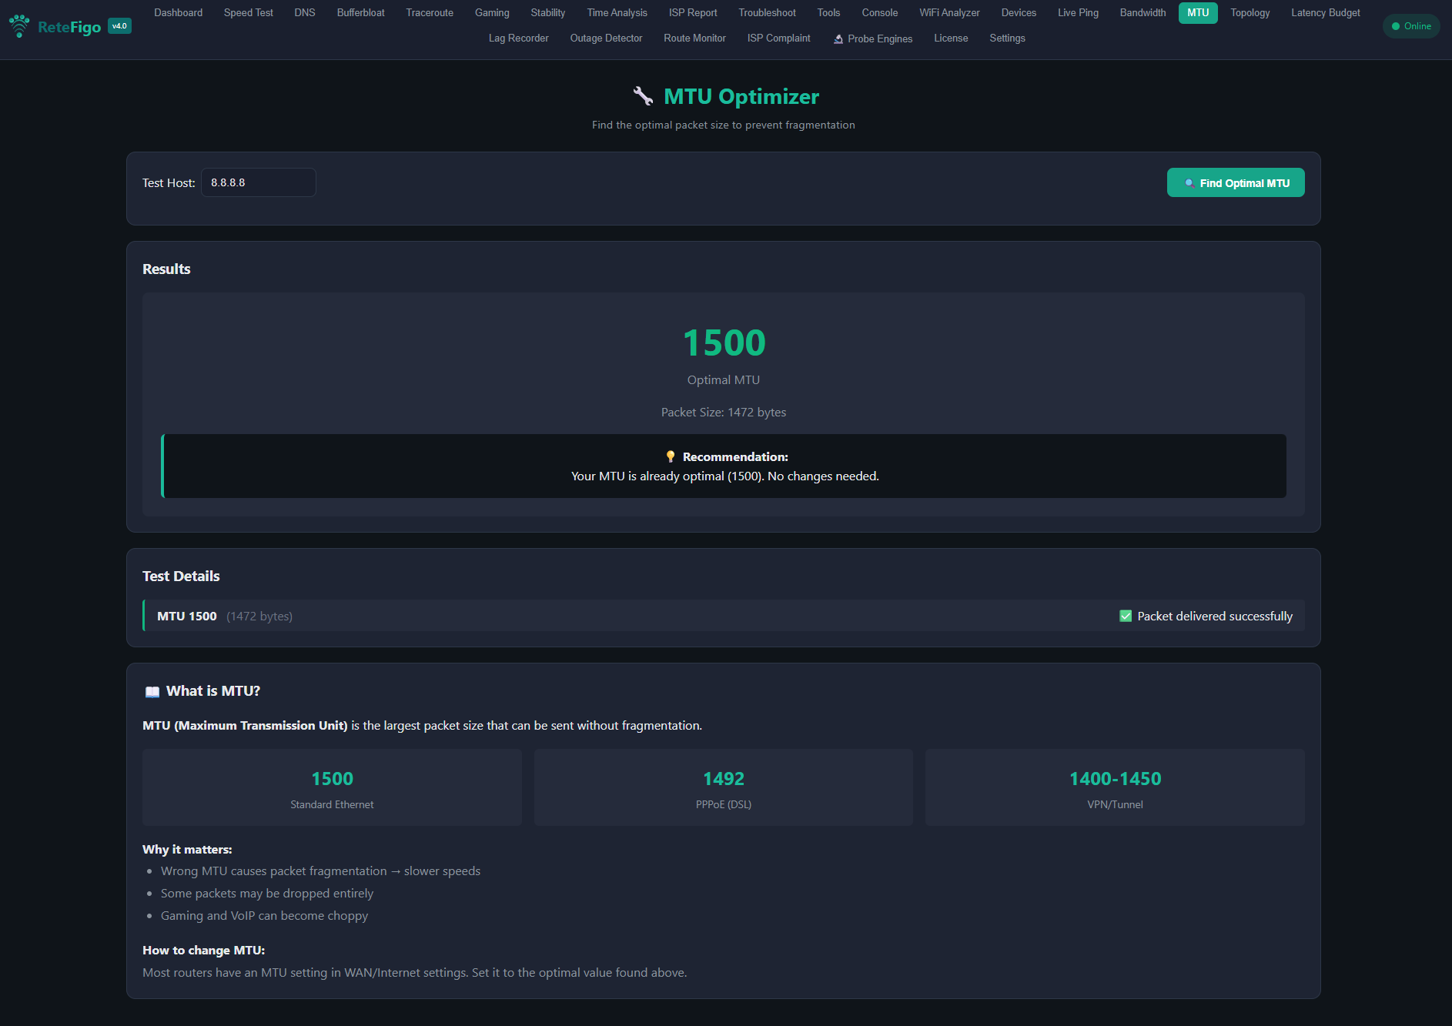Open the Latency Budget tab
This screenshot has width=1452, height=1026.
coord(1325,13)
